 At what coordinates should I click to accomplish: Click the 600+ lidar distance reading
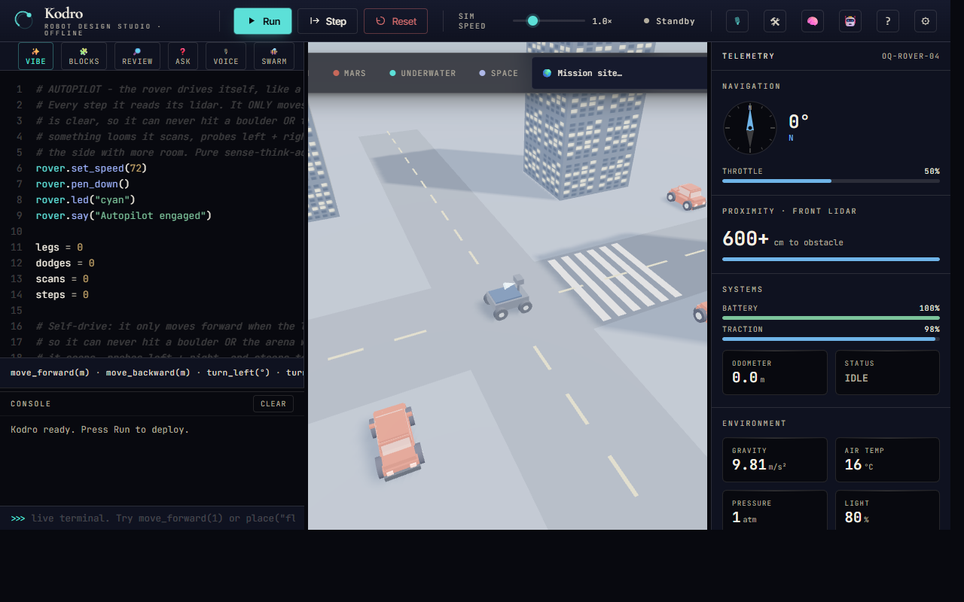[x=745, y=239]
